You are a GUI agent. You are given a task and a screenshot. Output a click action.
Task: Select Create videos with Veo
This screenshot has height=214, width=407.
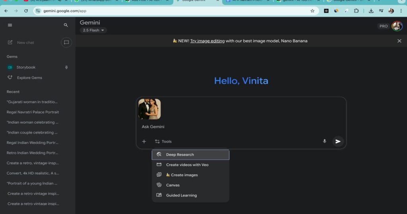click(190, 165)
